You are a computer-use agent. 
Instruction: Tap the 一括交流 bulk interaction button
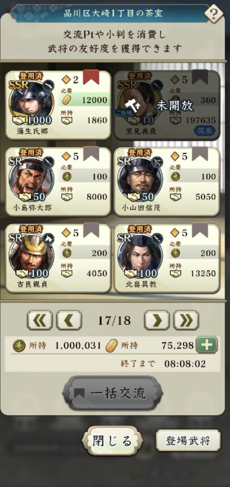coord(113,393)
